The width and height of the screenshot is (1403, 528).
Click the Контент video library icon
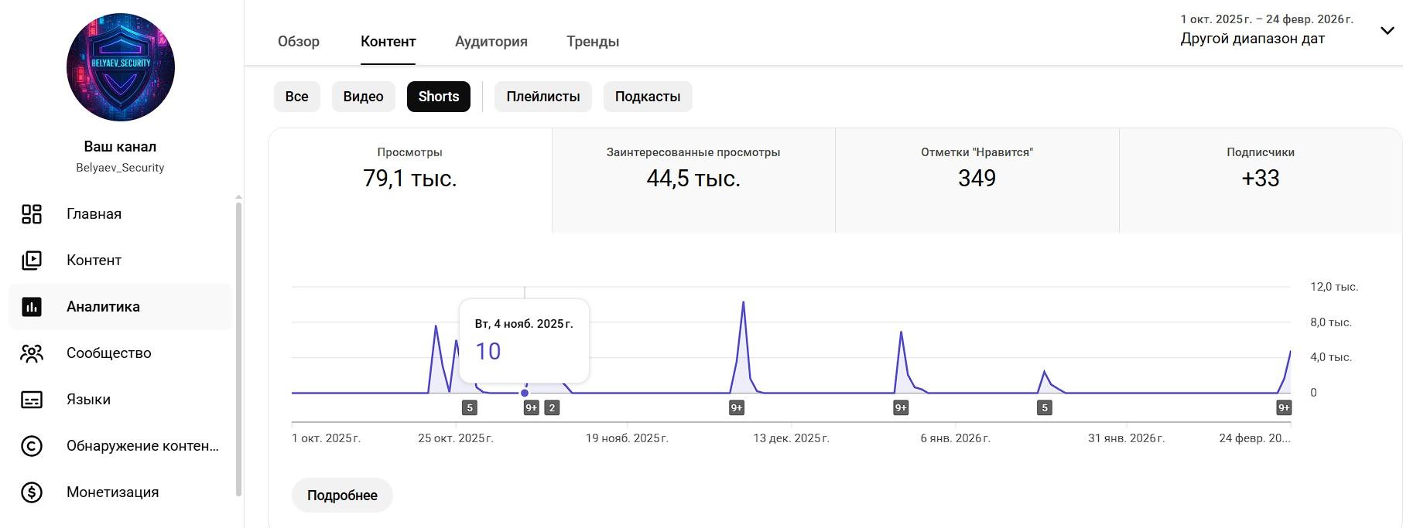point(32,261)
